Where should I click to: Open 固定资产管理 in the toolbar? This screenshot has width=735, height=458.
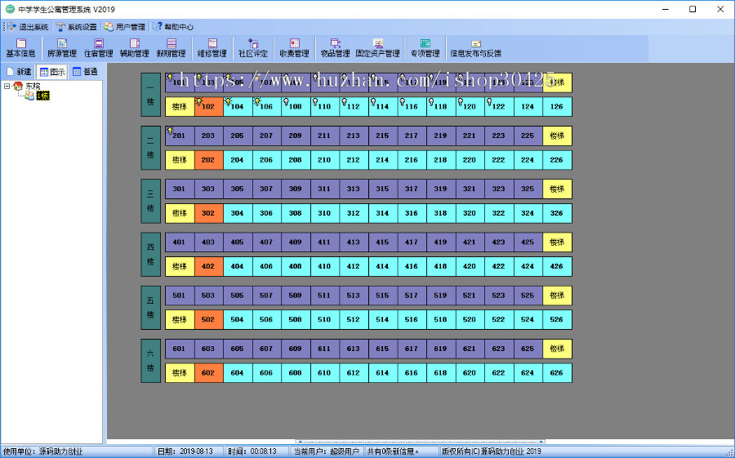pos(378,48)
